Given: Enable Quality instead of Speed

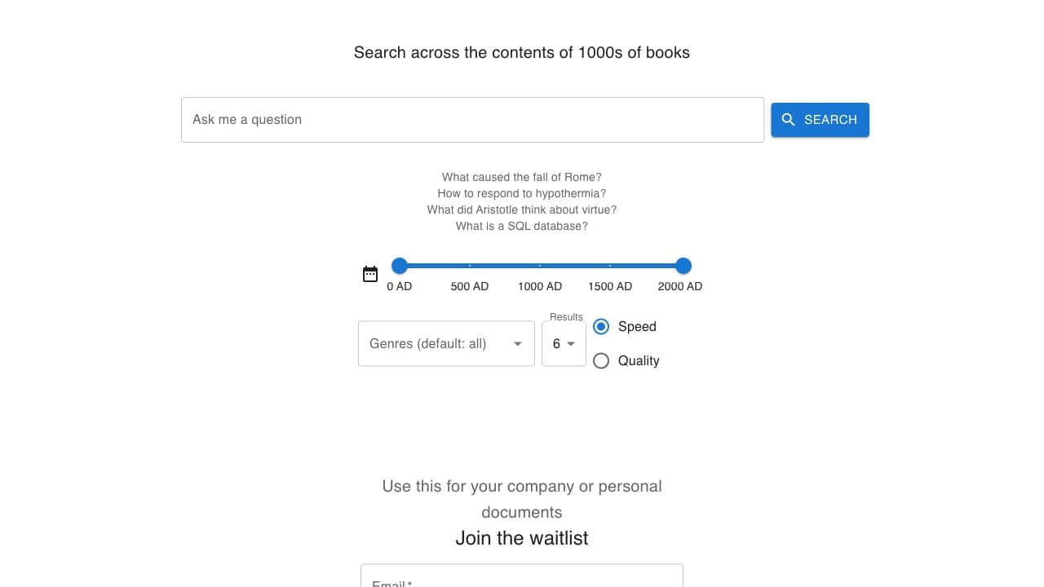Looking at the screenshot, I should 601,360.
